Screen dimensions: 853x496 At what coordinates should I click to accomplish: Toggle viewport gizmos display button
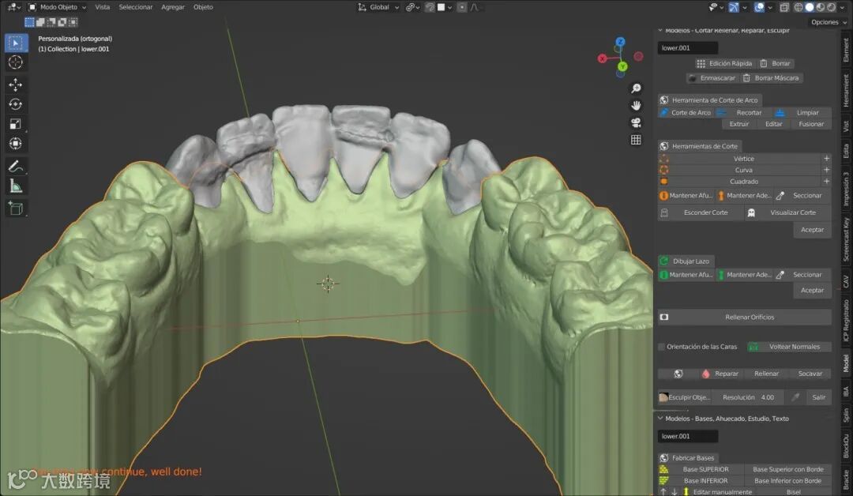[x=734, y=7]
